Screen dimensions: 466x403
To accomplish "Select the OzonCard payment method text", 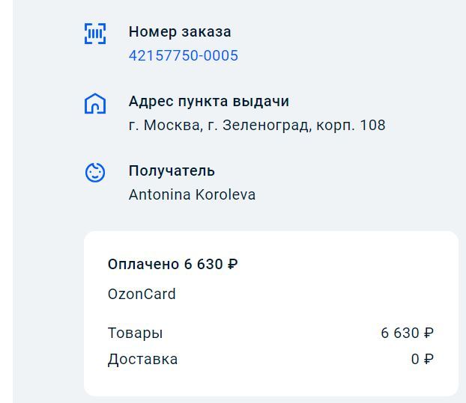I will click(142, 295).
